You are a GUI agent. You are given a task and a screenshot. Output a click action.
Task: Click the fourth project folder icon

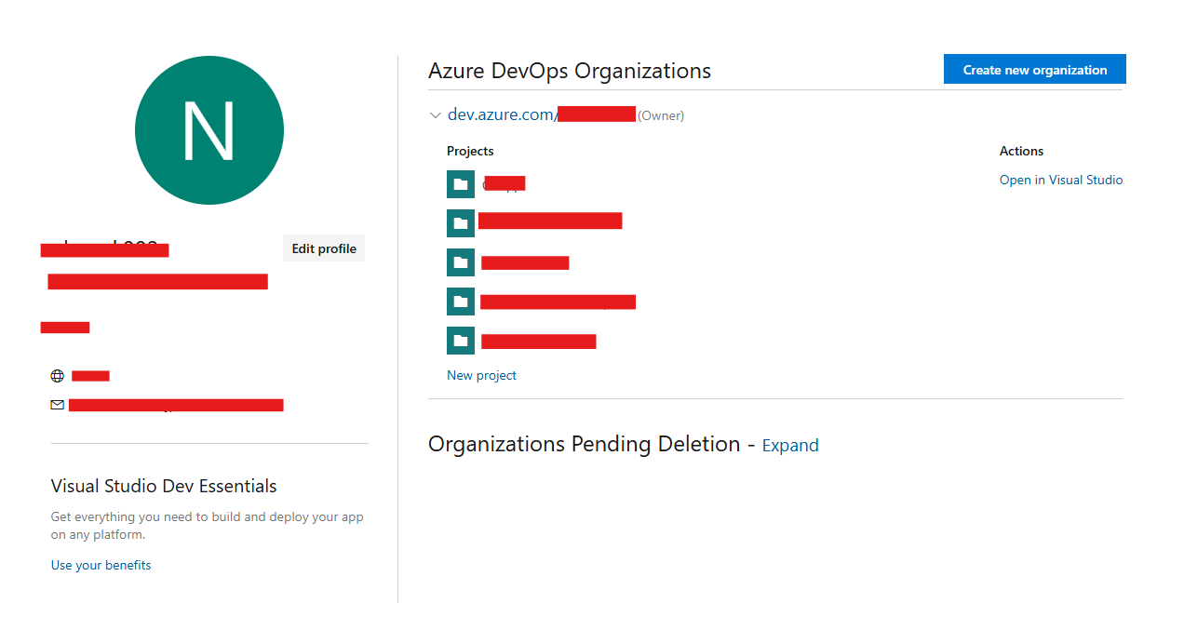(461, 302)
